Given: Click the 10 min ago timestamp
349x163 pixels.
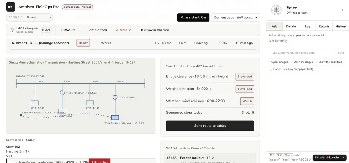Looking at the screenshot, I should click(244, 43).
